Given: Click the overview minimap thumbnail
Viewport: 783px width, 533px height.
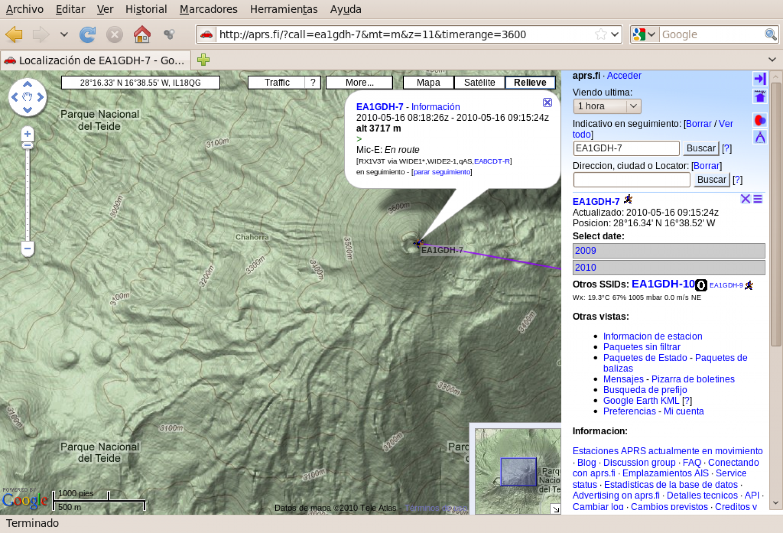Looking at the screenshot, I should pos(518,471).
